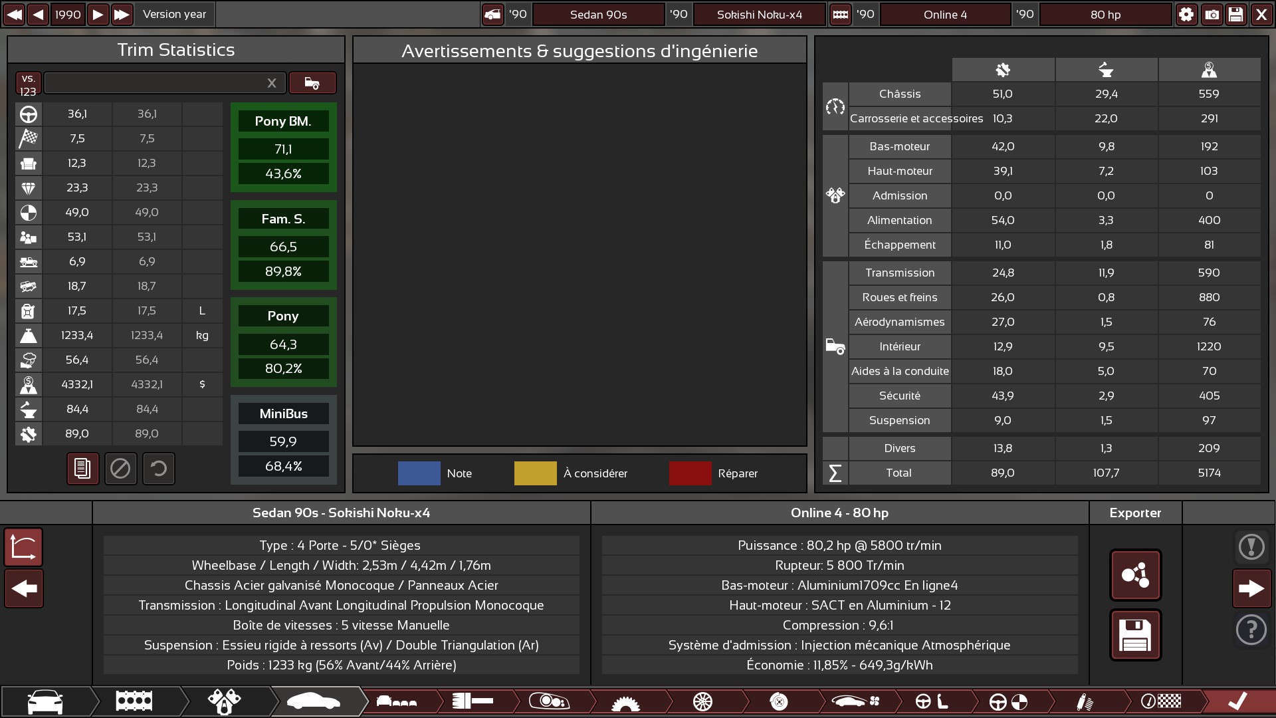This screenshot has width=1276, height=718.
Task: Click the blue Note legend swatch
Action: 419,473
